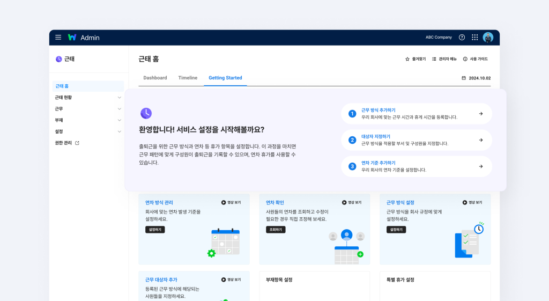
Task: Click the people illustration on 연차 확인 card
Action: coord(347,246)
